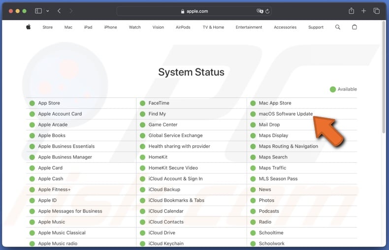389x250 pixels.
Task: Open the Watch menu item
Action: (x=135, y=27)
